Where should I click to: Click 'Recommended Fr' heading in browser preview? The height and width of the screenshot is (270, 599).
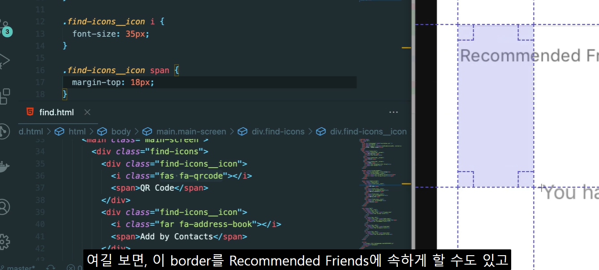[529, 56]
